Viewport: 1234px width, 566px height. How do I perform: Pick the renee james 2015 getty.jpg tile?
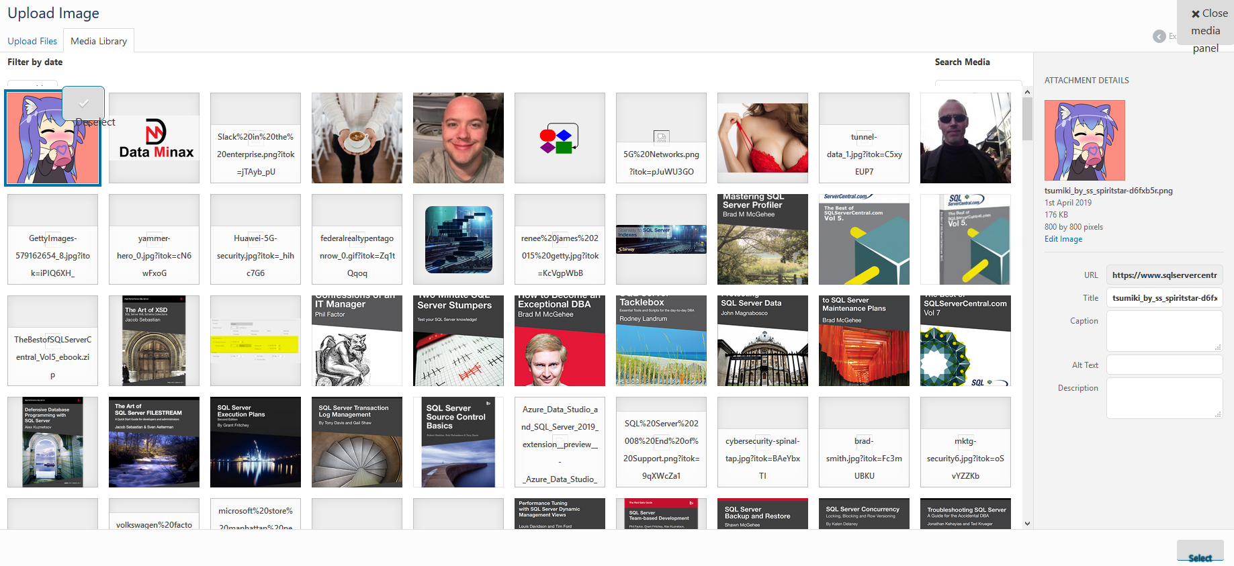click(x=560, y=240)
